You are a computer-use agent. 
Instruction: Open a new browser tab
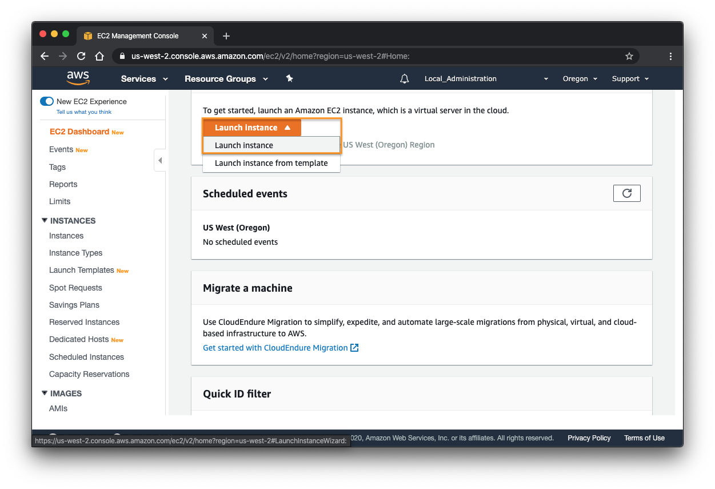(226, 36)
